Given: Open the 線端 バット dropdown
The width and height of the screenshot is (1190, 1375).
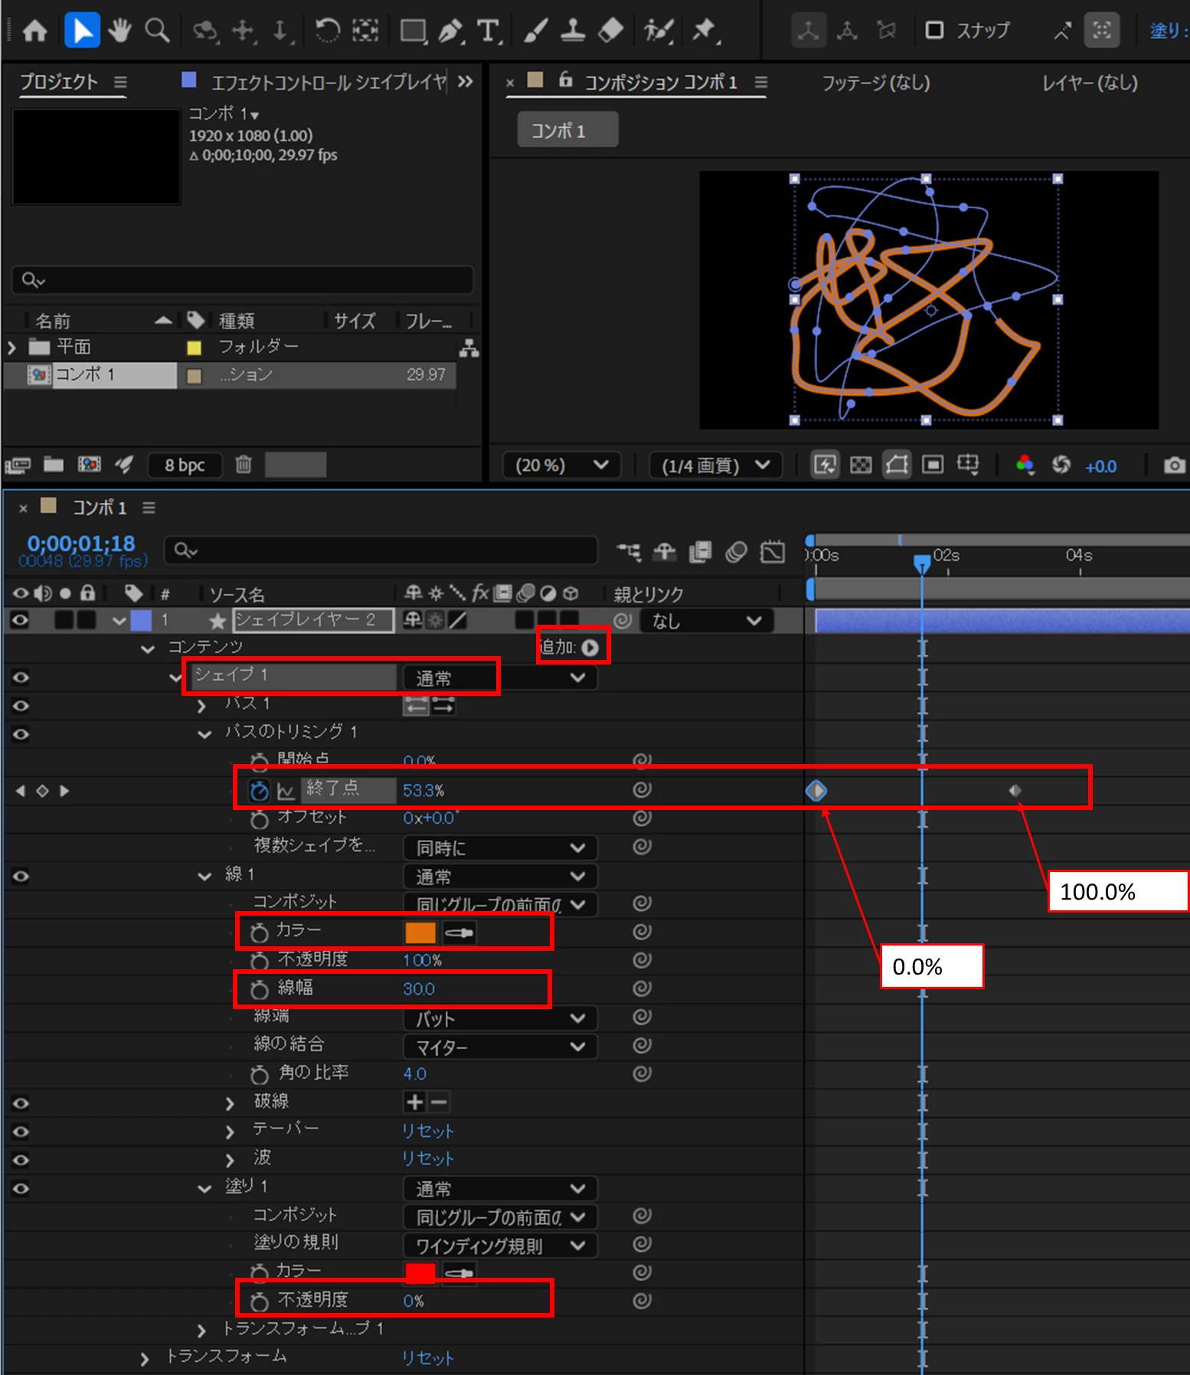Looking at the screenshot, I should click(499, 1018).
